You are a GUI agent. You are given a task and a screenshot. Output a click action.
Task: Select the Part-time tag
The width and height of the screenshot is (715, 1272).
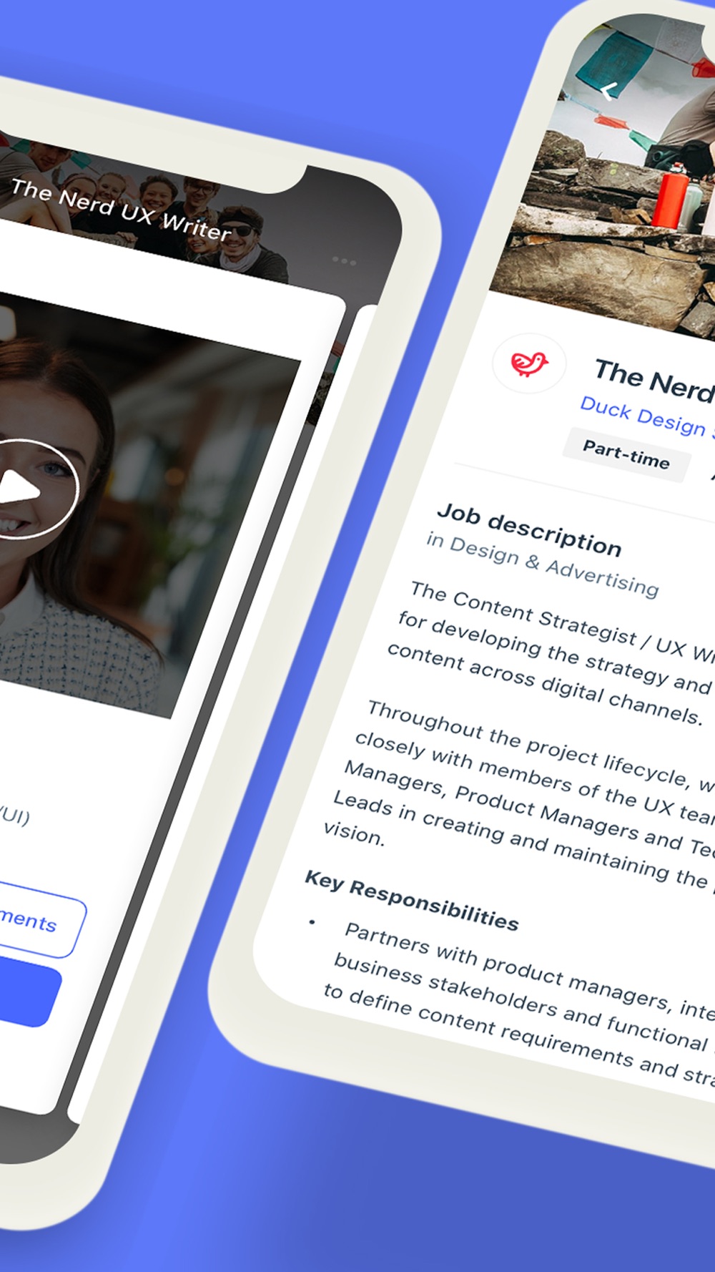click(626, 455)
